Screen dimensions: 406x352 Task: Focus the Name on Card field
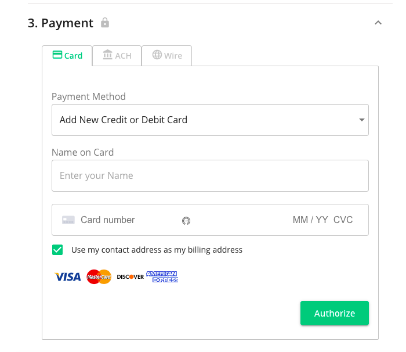(x=210, y=175)
